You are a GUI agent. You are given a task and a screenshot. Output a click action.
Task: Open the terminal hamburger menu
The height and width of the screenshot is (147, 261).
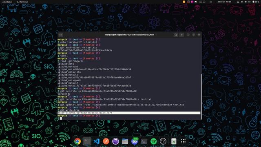click(181, 35)
